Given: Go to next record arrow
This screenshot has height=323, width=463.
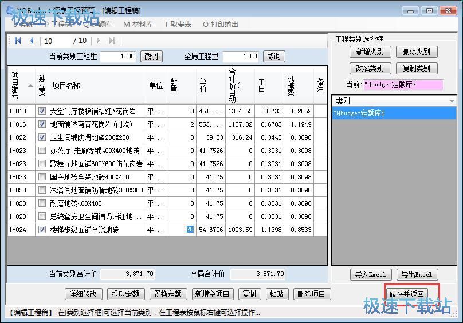Looking at the screenshot, I should [x=99, y=41].
